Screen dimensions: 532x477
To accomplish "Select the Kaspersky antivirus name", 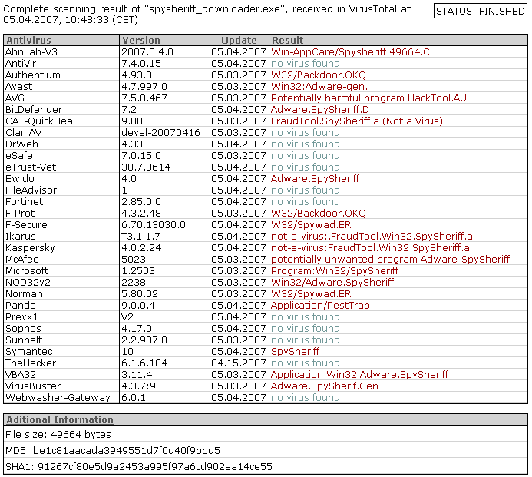I will coord(30,248).
